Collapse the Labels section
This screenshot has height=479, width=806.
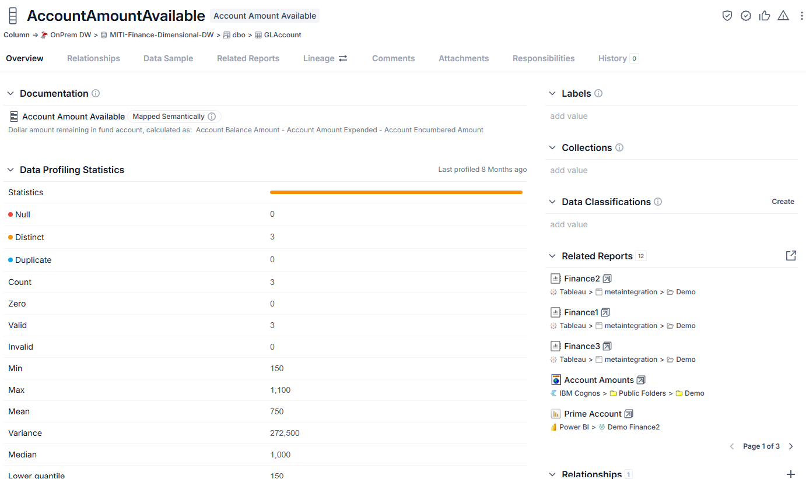(x=552, y=93)
